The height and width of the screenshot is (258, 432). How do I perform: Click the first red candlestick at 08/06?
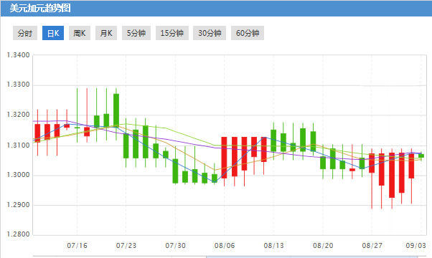coord(225,158)
